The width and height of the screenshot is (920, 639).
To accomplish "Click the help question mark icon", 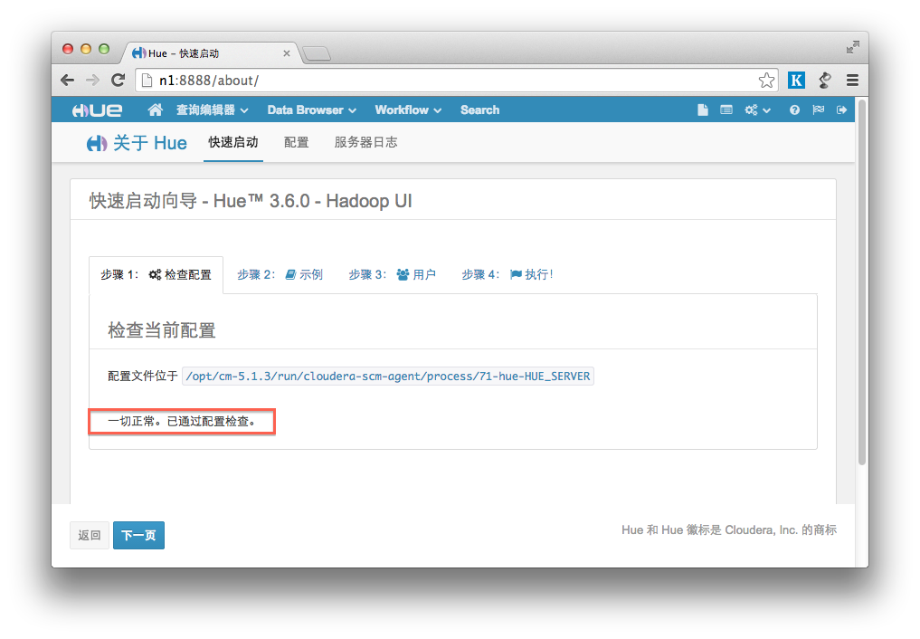I will coord(794,110).
